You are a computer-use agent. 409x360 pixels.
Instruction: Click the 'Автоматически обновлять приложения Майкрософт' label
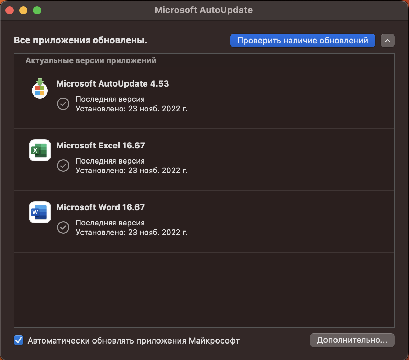134,340
